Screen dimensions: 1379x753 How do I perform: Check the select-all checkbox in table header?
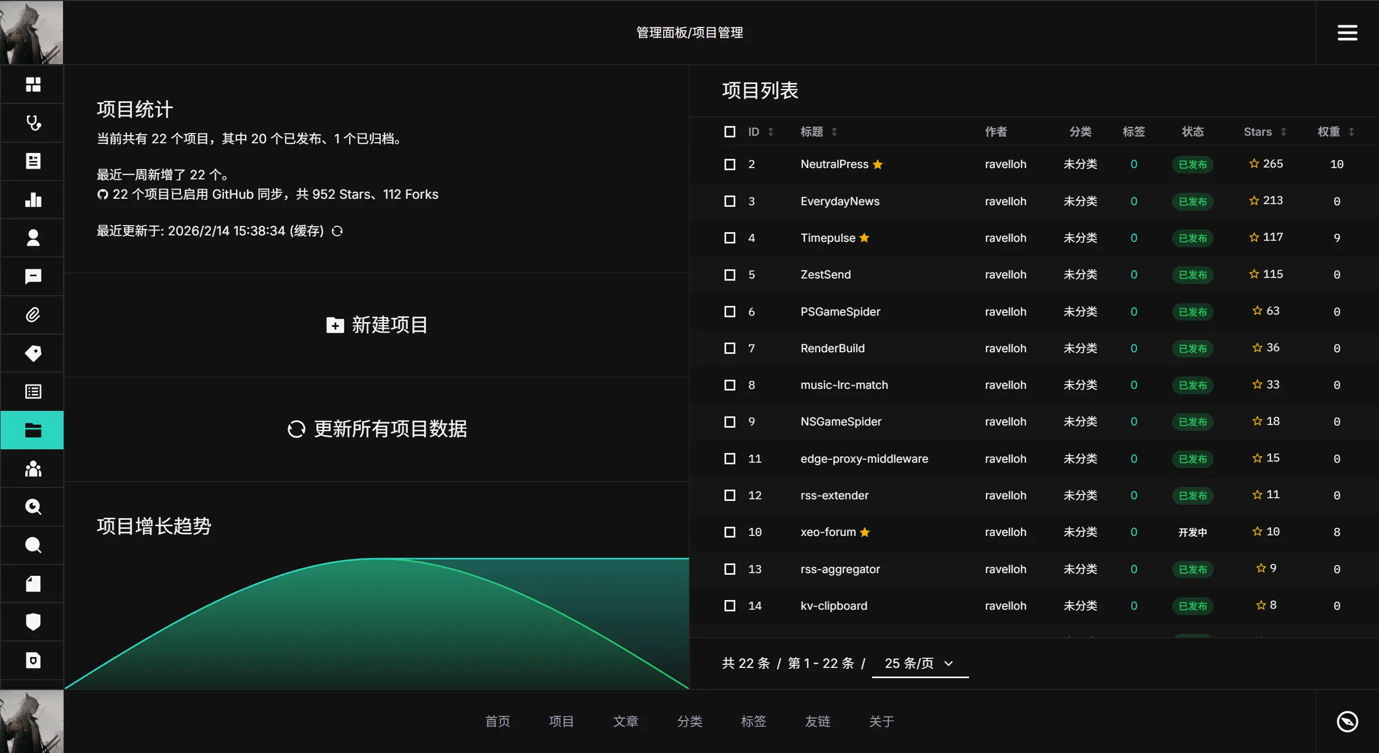point(729,132)
